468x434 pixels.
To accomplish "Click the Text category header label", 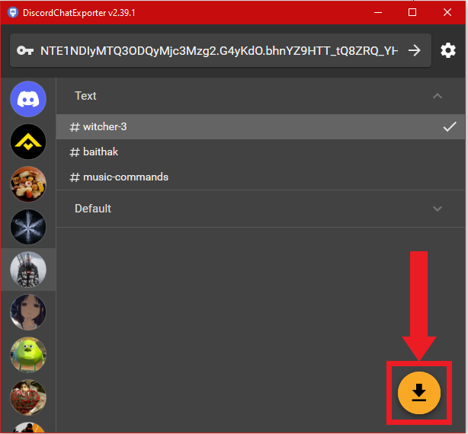I will click(85, 96).
